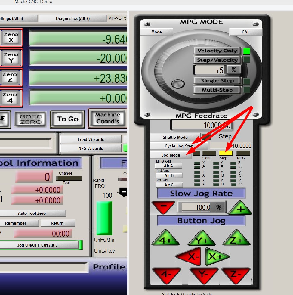The image size is (293, 295).
Task: Click the MPG jog mode LED
Action: click(243, 153)
